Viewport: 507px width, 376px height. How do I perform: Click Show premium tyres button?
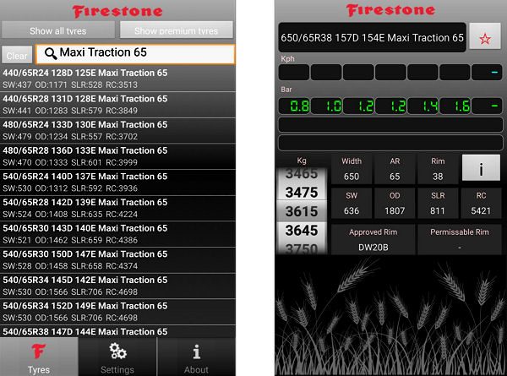(177, 30)
